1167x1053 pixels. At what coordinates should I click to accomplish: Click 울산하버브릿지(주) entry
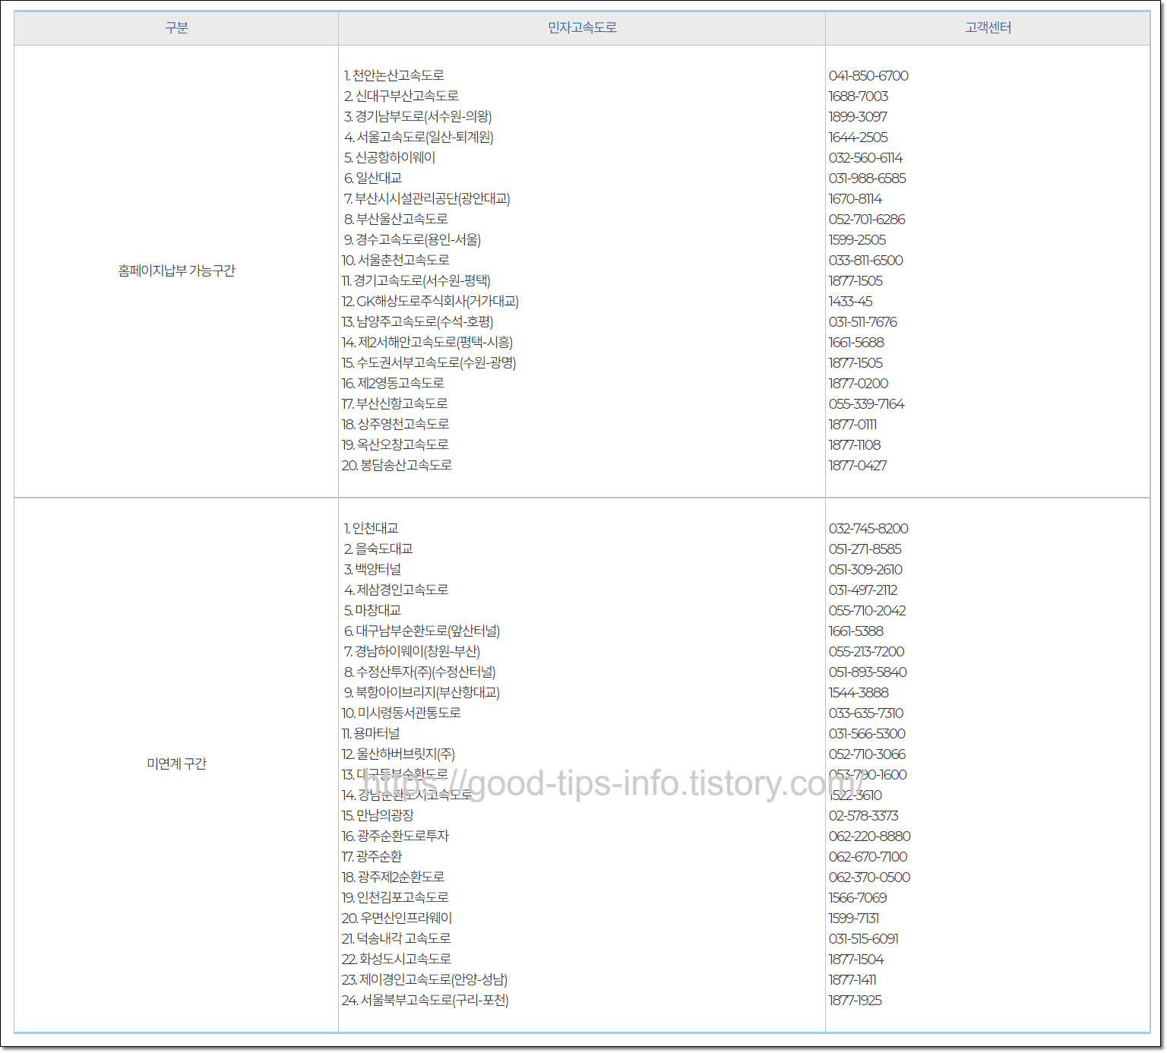[x=398, y=754]
